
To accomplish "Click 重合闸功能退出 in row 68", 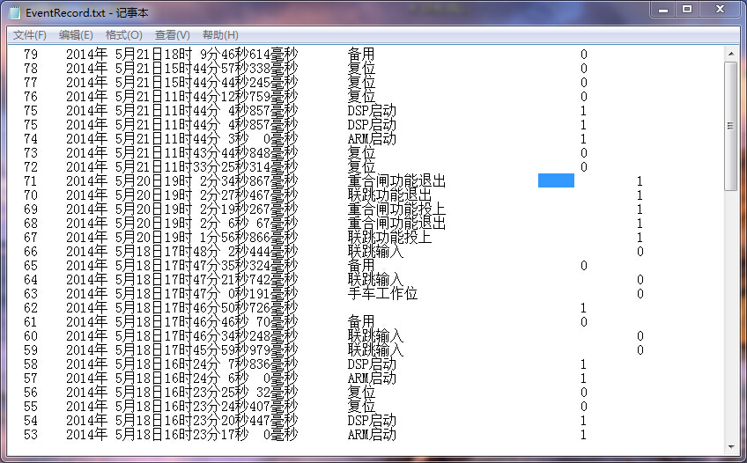I will point(396,224).
